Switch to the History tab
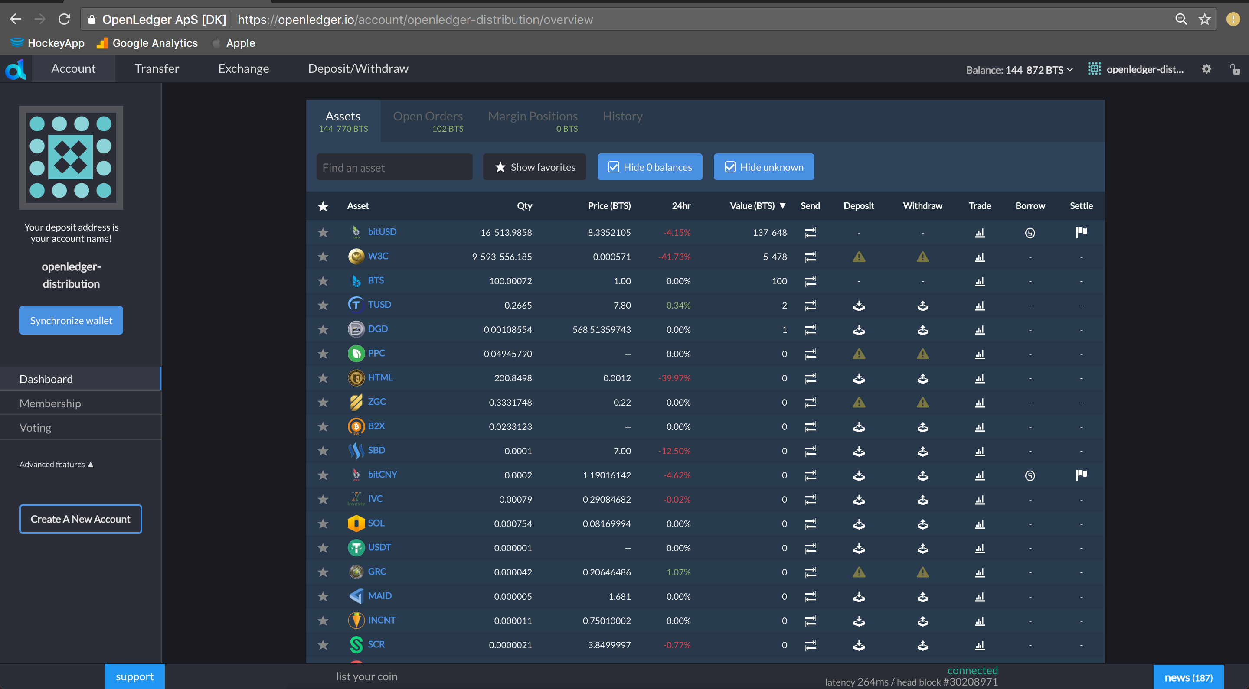This screenshot has width=1249, height=689. tap(623, 116)
